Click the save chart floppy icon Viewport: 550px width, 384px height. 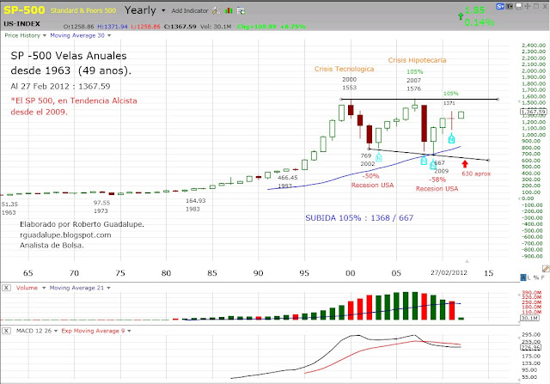click(518, 6)
